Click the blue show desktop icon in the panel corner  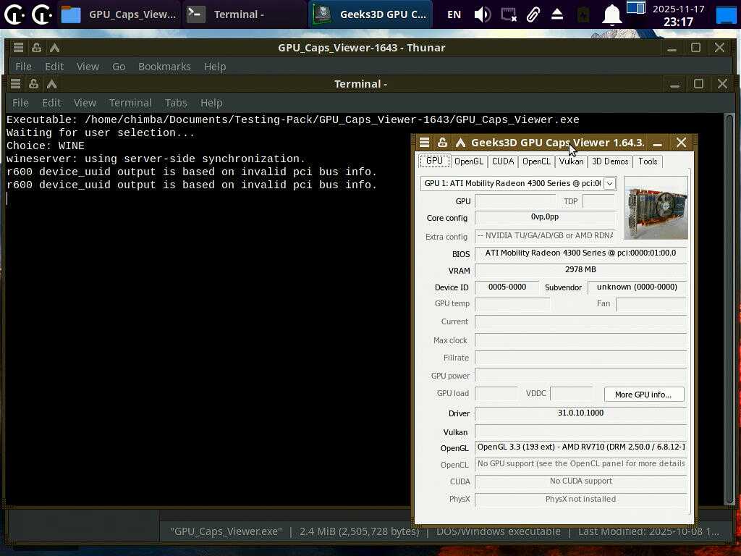tap(727, 15)
